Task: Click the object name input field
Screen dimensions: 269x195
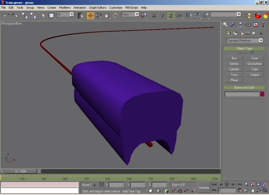Action: click(x=242, y=94)
